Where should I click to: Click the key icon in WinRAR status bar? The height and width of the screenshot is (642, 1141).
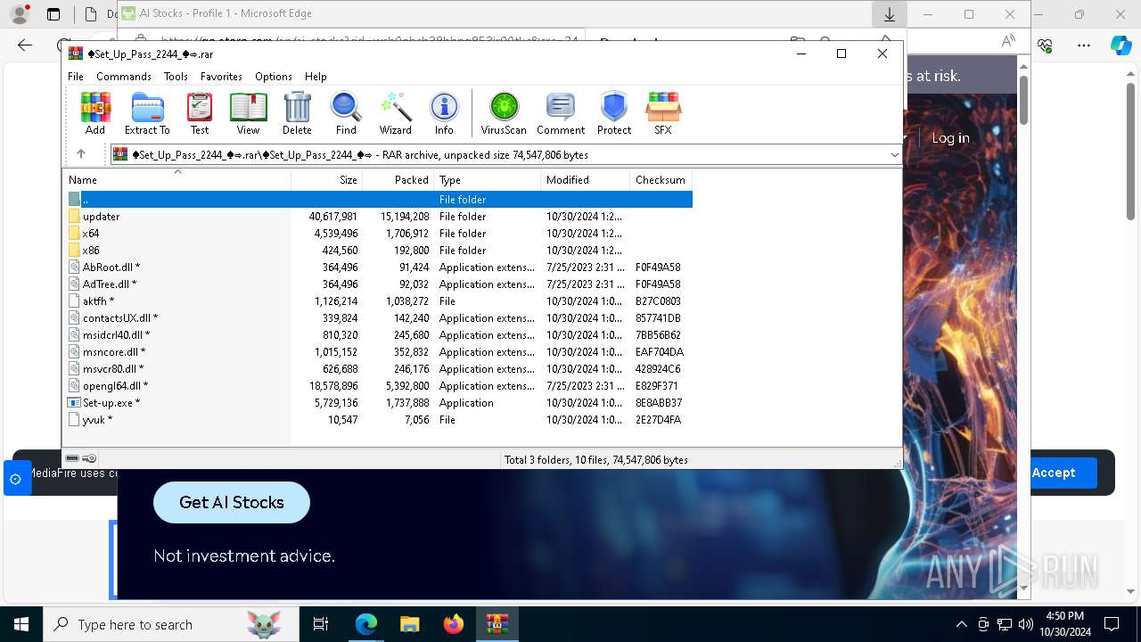click(89, 459)
